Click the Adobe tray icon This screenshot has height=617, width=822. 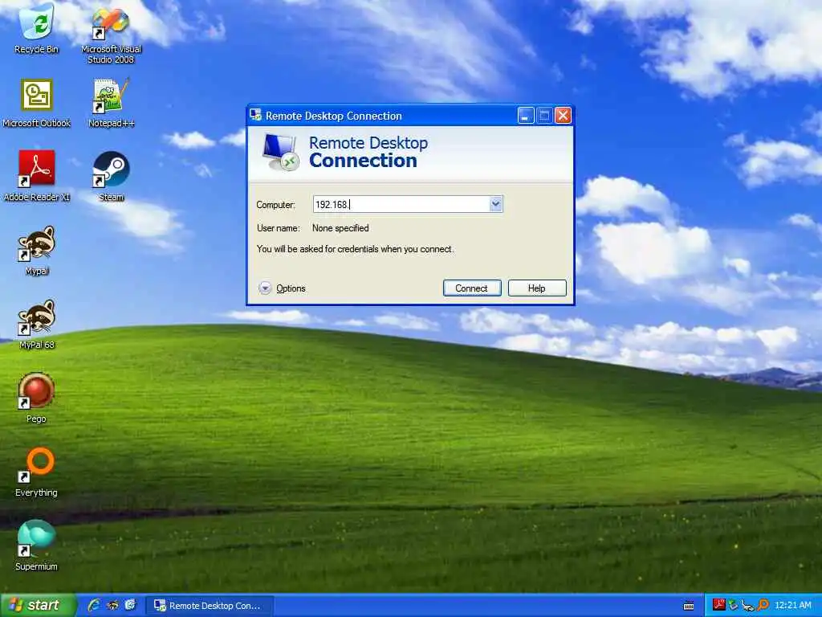click(x=718, y=605)
